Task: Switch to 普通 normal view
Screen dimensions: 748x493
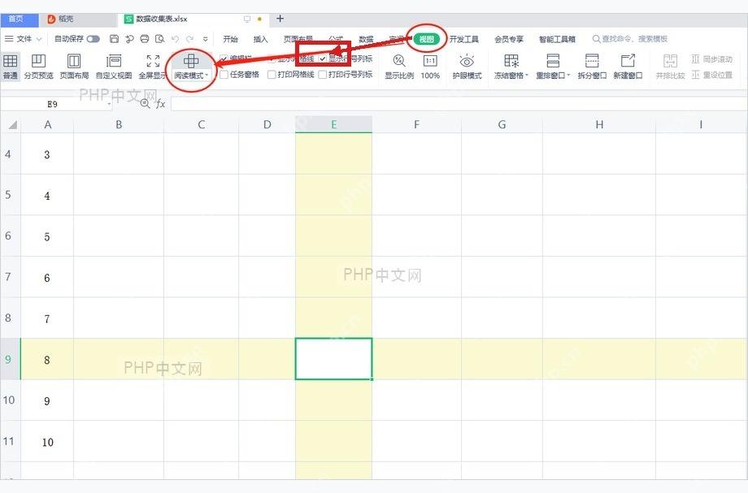Action: pos(10,67)
